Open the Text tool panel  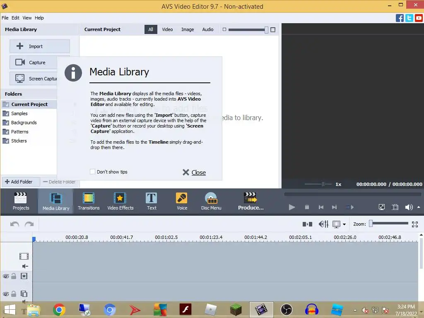[x=152, y=201]
